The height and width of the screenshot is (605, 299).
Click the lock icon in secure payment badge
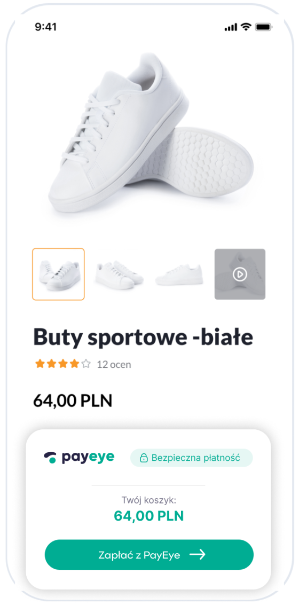tap(144, 458)
